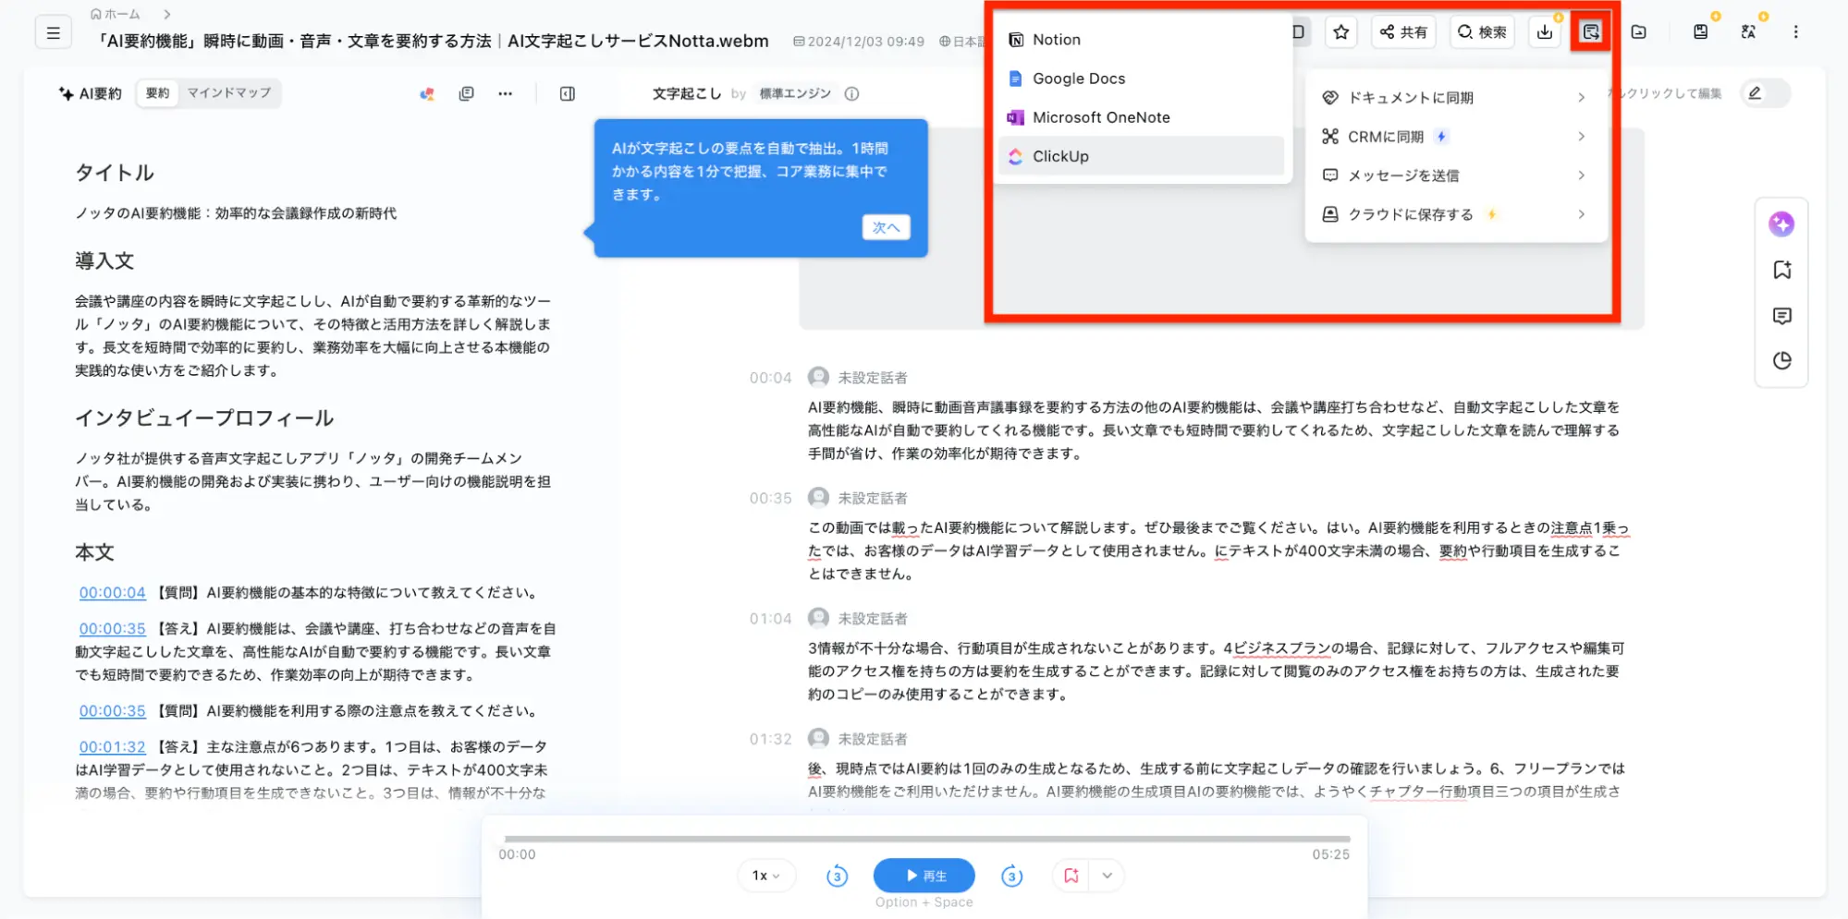The width and height of the screenshot is (1848, 919).
Task: Open the three-dot more options menu
Action: coord(1795,32)
